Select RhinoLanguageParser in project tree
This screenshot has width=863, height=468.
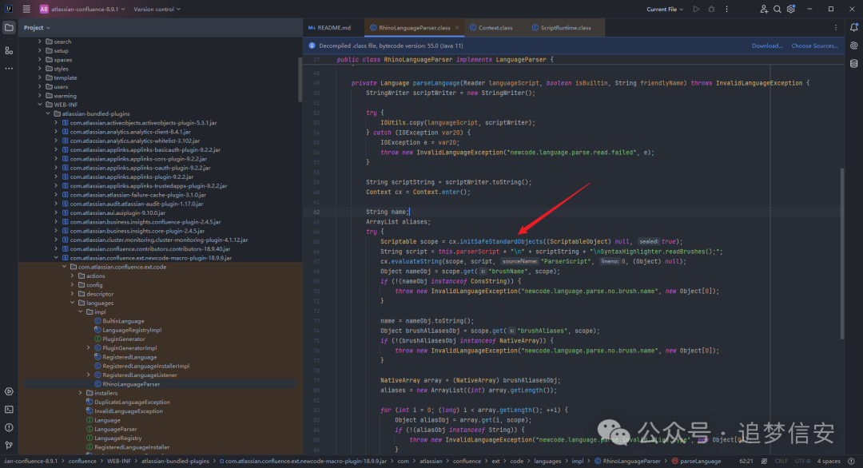(131, 384)
